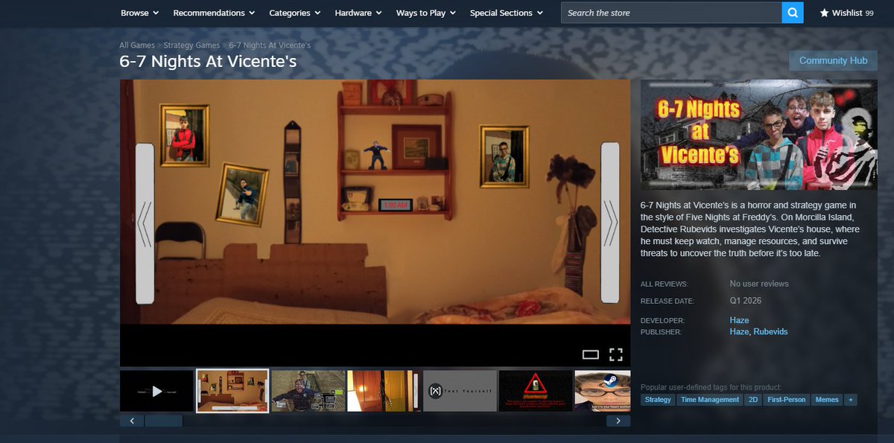894x443 pixels.
Task: Open publisher Rubevids link
Action: [x=770, y=331]
